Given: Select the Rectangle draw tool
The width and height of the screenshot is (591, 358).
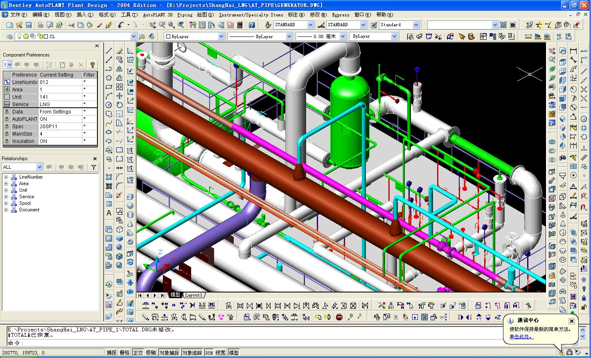Looking at the screenshot, I should coord(109,87).
